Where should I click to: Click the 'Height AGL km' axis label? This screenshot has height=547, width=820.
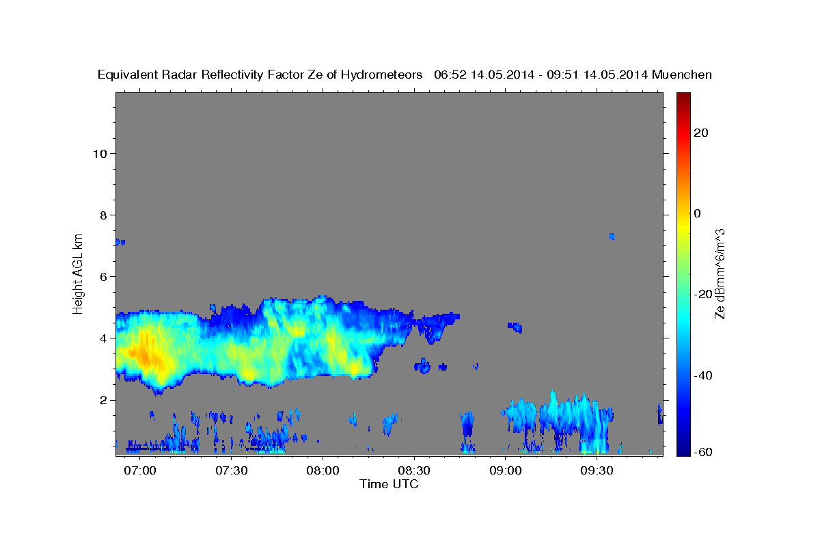click(x=79, y=273)
